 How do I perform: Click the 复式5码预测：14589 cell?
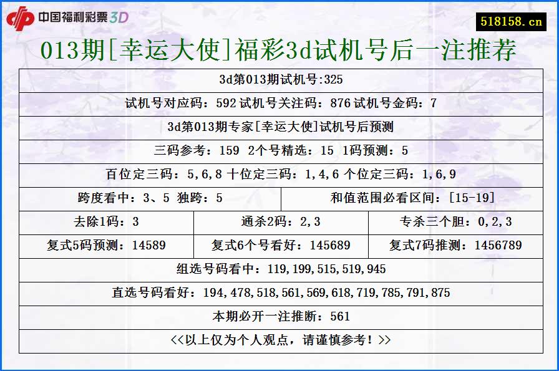coord(103,246)
